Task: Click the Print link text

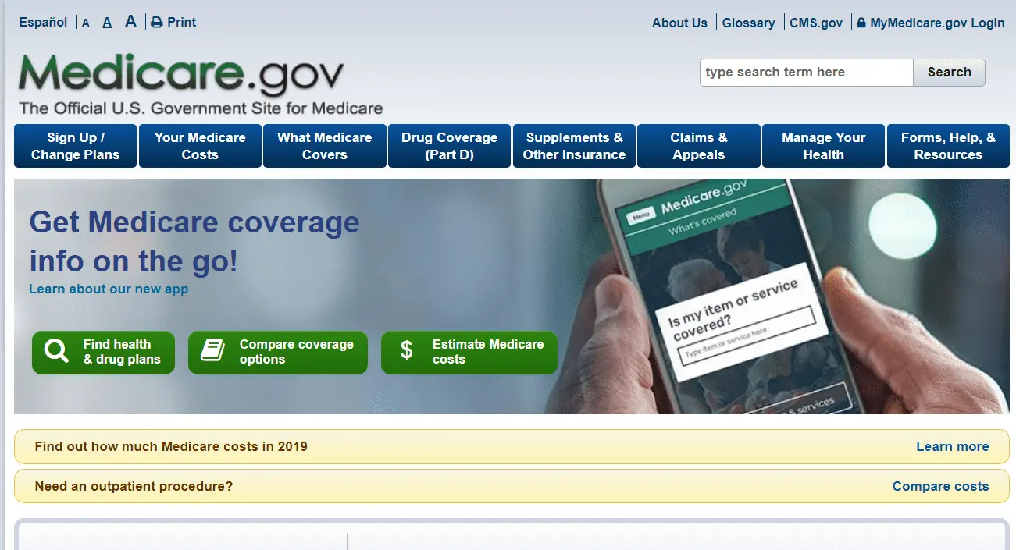Action: 181,22
